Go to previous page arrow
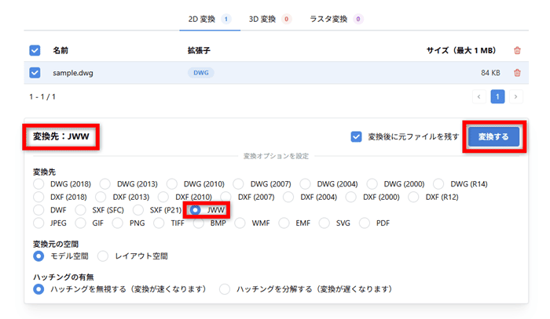This screenshot has width=550, height=319. (478, 96)
